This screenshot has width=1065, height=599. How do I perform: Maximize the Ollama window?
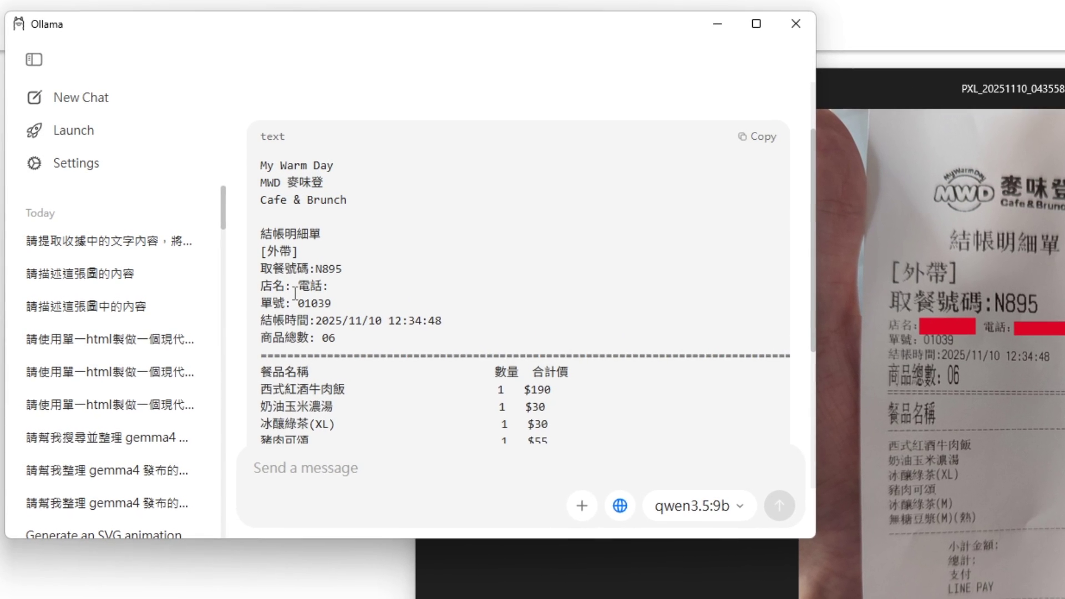click(756, 24)
